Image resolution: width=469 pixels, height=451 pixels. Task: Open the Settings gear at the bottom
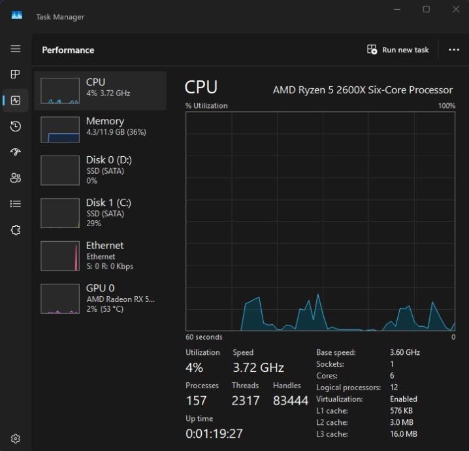point(16,439)
